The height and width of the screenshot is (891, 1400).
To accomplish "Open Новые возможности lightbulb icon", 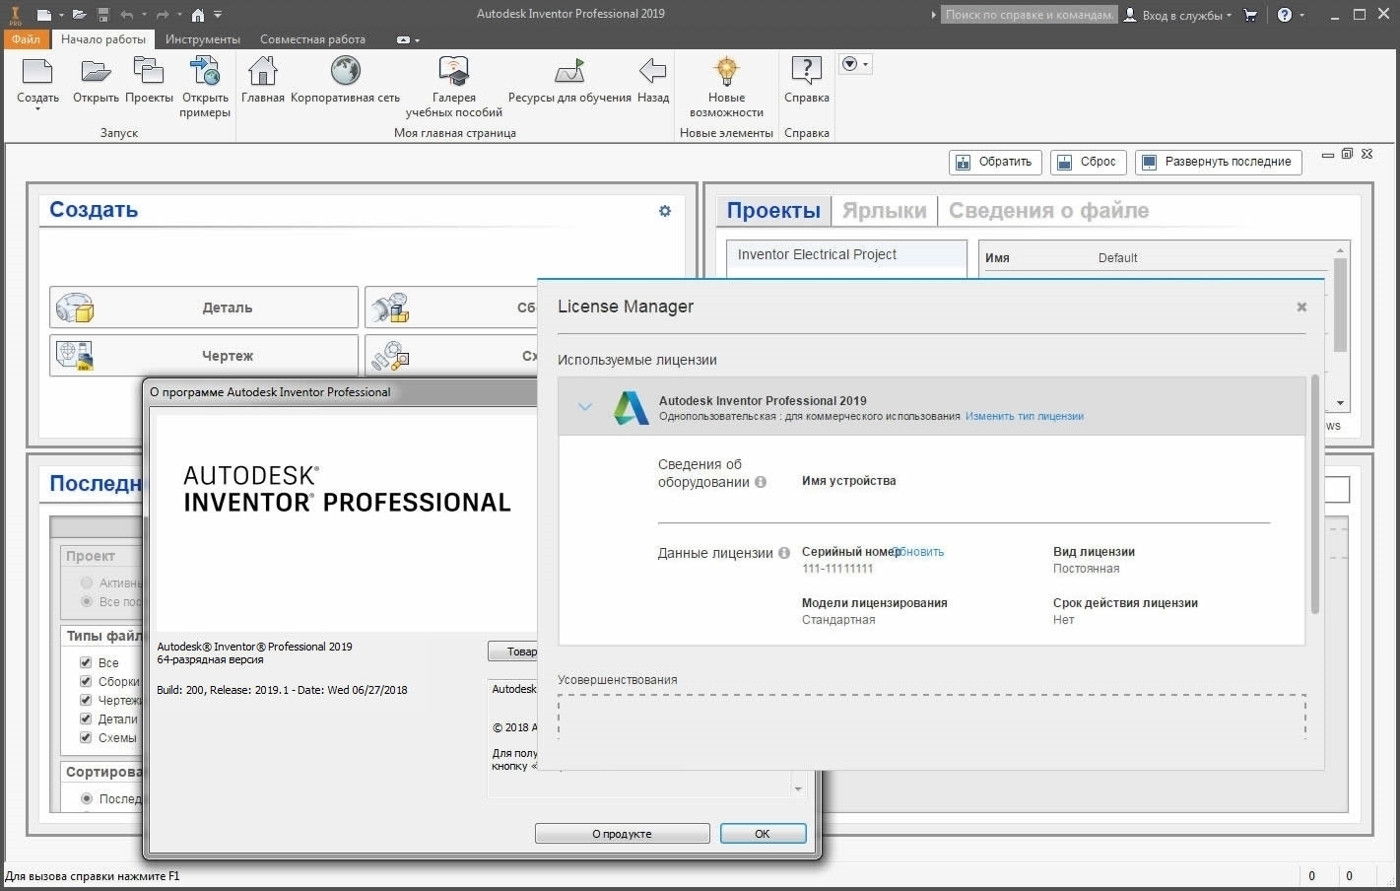I will pos(726,72).
